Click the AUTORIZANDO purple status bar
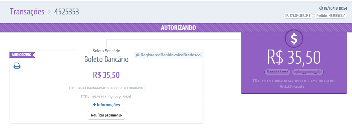The image size is (352, 133). 178,28
